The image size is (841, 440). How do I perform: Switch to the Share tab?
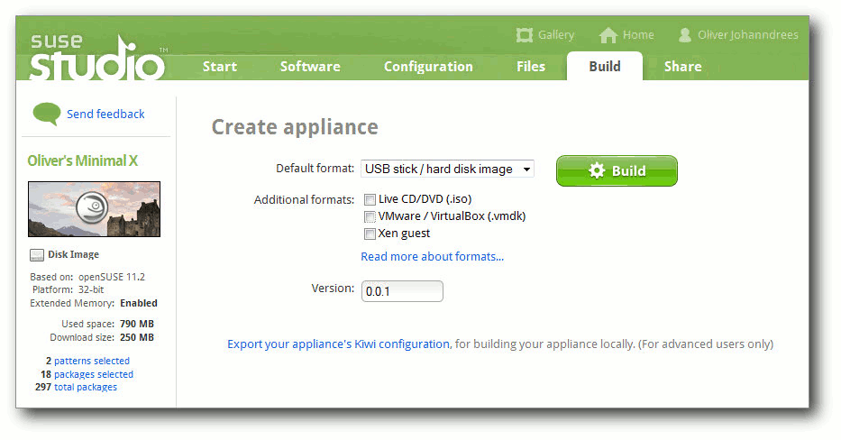pyautogui.click(x=682, y=67)
